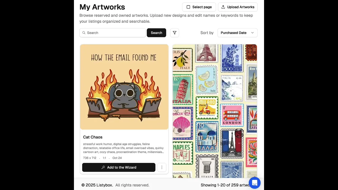The image size is (338, 190).
Task: Click the My Artworks heading
Action: 102,7
